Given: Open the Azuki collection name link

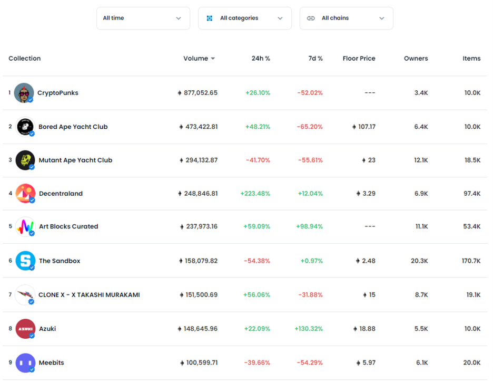Looking at the screenshot, I should (x=47, y=329).
